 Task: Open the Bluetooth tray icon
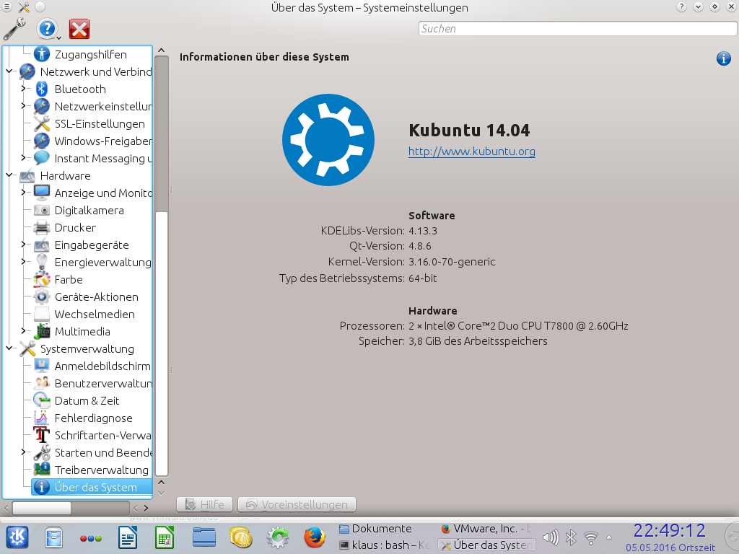pyautogui.click(x=570, y=537)
